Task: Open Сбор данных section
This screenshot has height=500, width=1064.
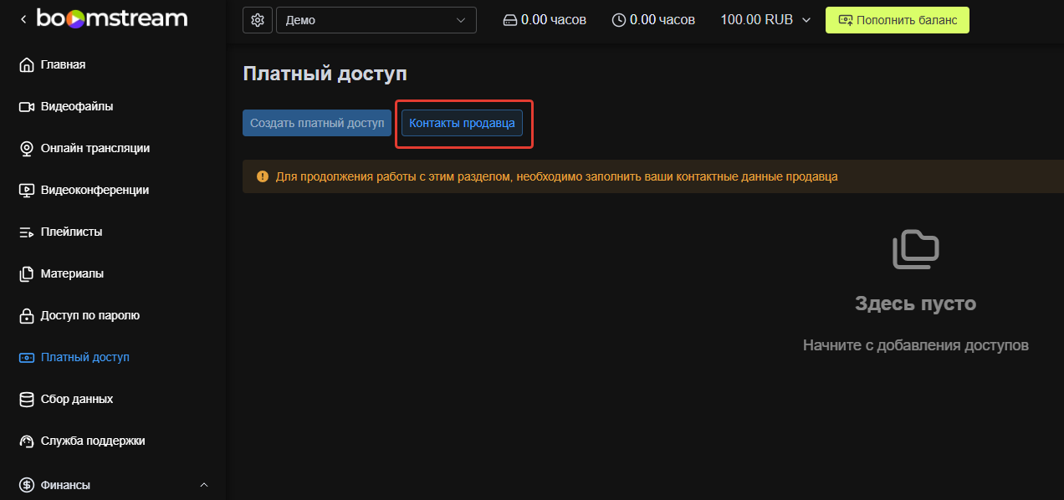Action: (77, 399)
